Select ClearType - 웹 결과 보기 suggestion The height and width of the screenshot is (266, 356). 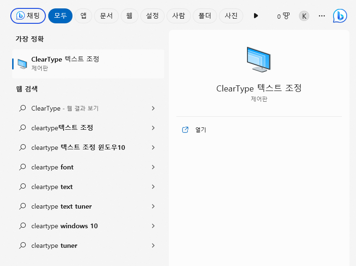click(88, 108)
